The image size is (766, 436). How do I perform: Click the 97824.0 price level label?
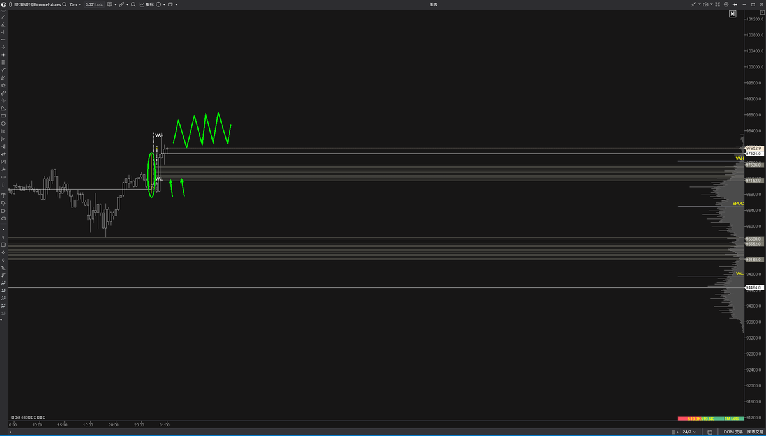pyautogui.click(x=754, y=153)
